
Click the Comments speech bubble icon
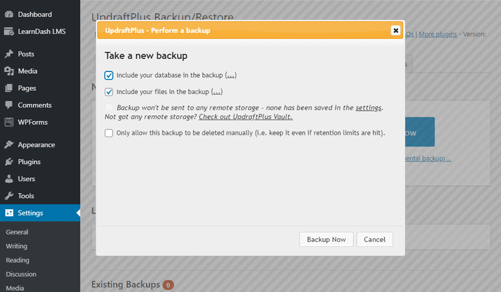9,105
